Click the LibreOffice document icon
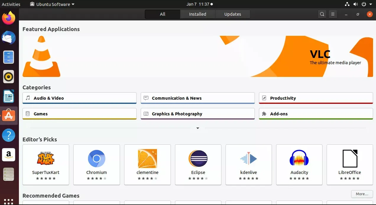 350,159
